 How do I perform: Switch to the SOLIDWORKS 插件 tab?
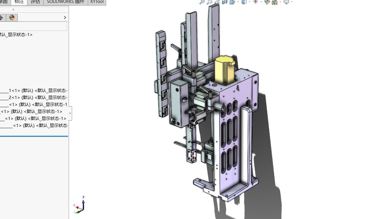click(x=66, y=2)
